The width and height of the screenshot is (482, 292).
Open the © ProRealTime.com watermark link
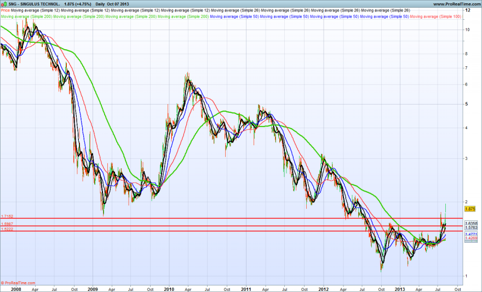point(18,283)
